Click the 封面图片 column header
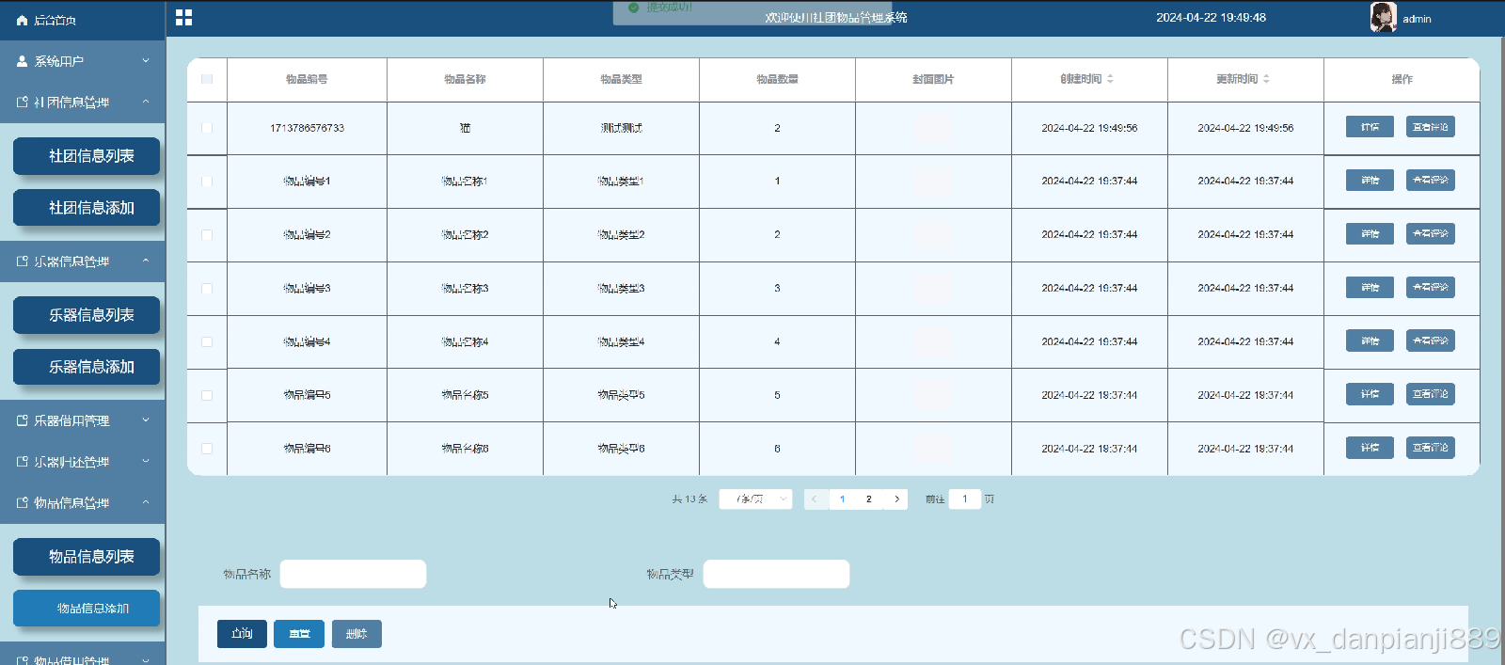 point(933,79)
